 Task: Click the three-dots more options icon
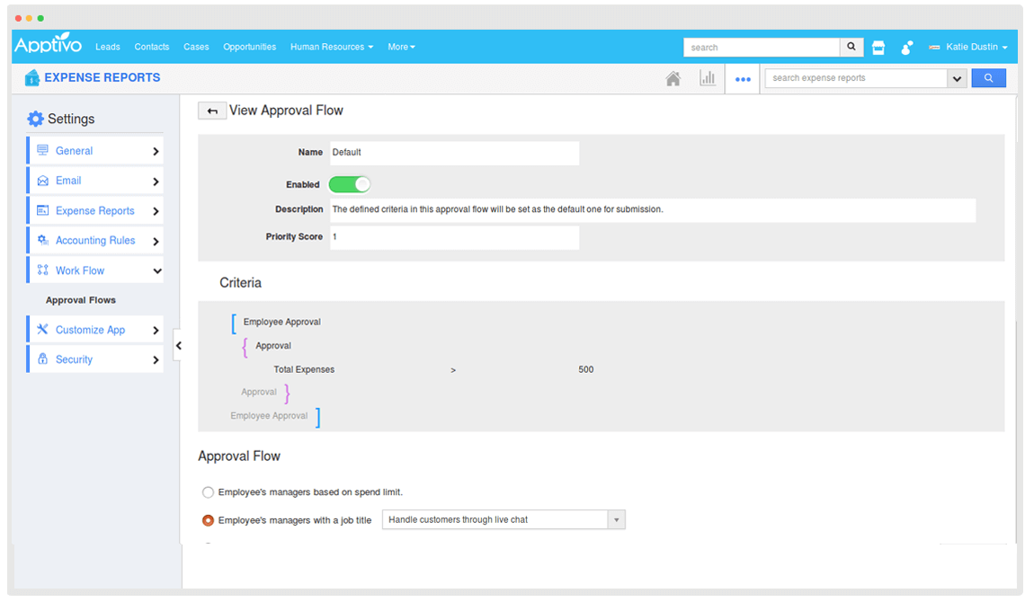click(x=743, y=79)
